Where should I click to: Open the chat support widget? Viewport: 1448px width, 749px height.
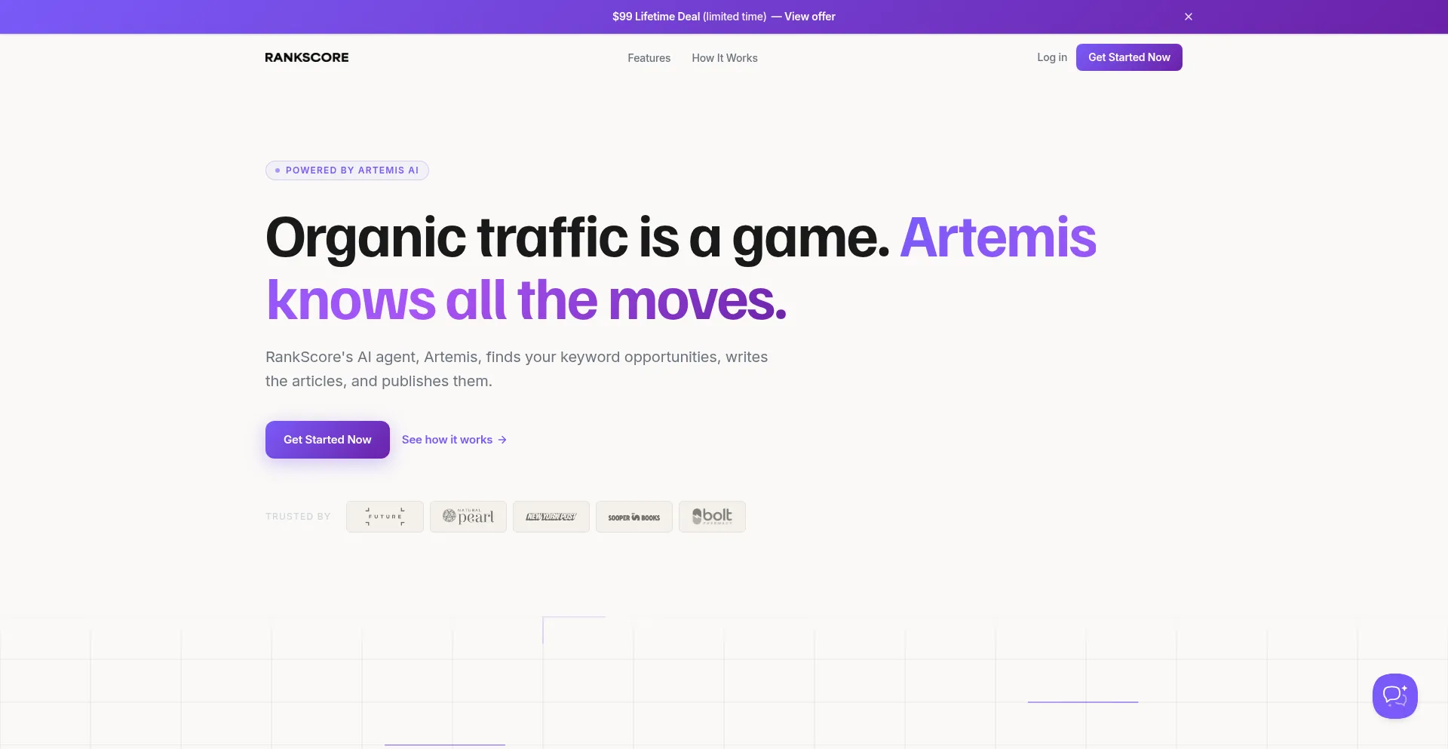pyautogui.click(x=1395, y=696)
